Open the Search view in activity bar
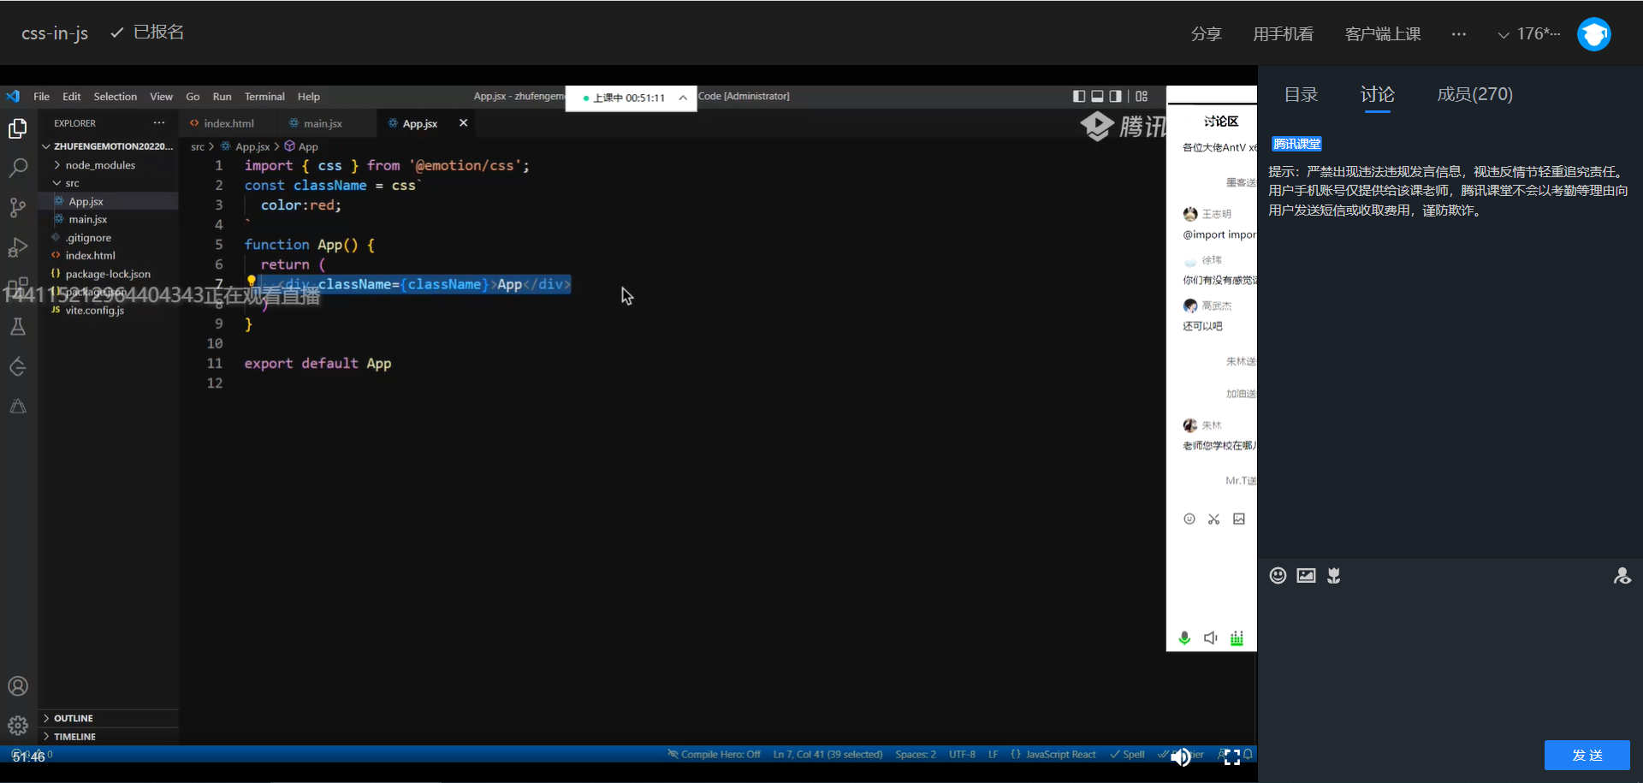This screenshot has width=1643, height=783. [x=18, y=168]
